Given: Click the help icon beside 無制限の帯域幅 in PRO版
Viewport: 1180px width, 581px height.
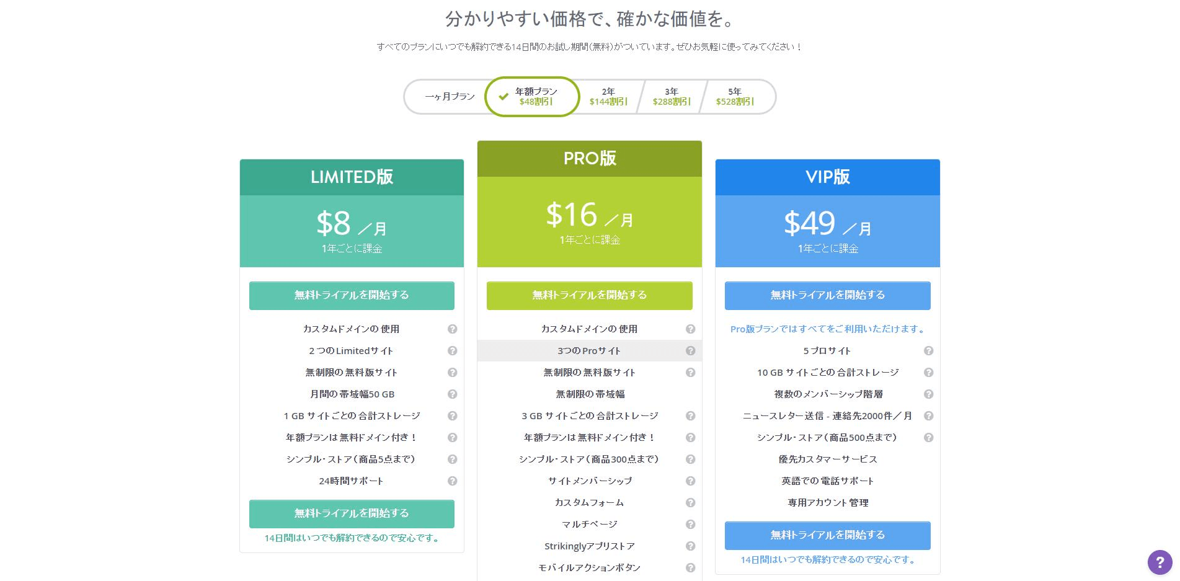Looking at the screenshot, I should coord(691,394).
